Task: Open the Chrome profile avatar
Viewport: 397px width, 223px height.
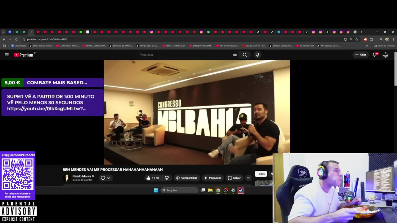Action: [387, 39]
